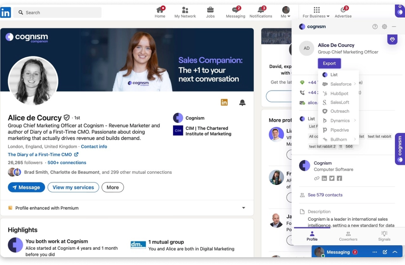Screen dimensions: 405x265
Task: Open Cognism company LinkedIn icon
Action: coord(324,178)
